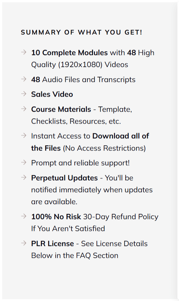The height and width of the screenshot is (301, 179).
Task: Click arrow bullet next to 100% No Risk
Action: coord(23,216)
